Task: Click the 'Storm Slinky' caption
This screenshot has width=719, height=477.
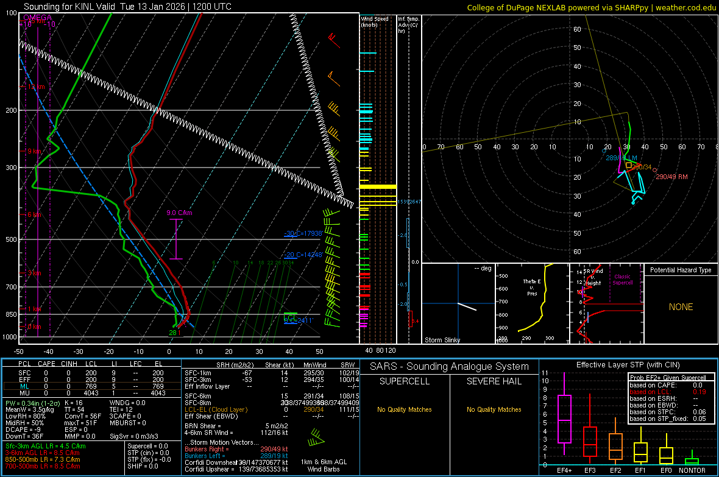Action: pyautogui.click(x=442, y=340)
